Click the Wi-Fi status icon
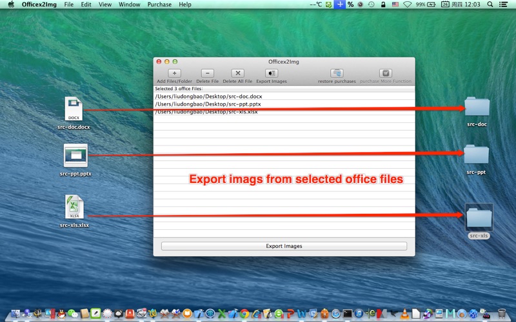The height and width of the screenshot is (322, 516). point(407,5)
